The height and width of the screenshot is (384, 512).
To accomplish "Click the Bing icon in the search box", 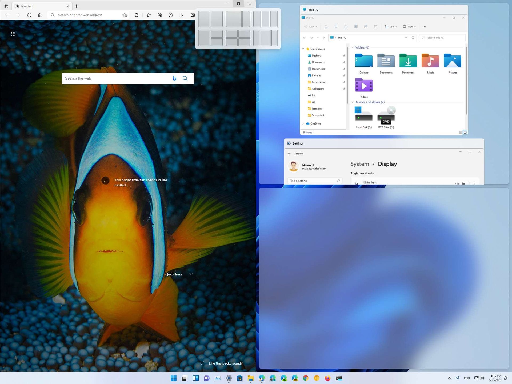I will [x=174, y=78].
